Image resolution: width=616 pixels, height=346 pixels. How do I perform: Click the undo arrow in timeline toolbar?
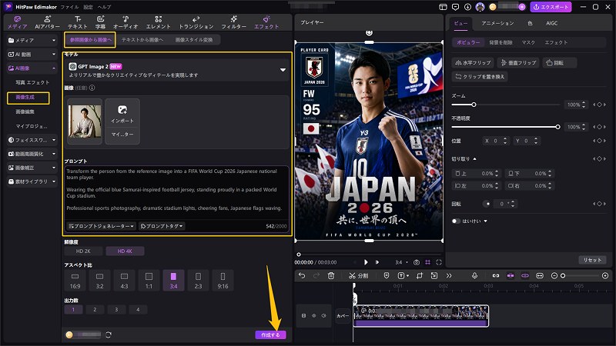(x=302, y=276)
